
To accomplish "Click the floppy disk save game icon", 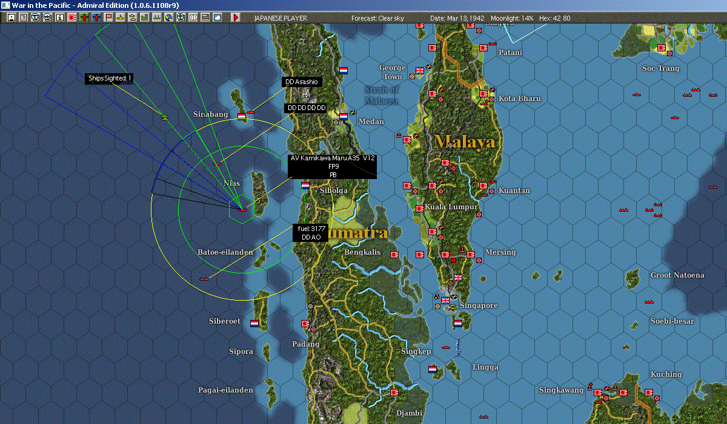I will [12, 18].
